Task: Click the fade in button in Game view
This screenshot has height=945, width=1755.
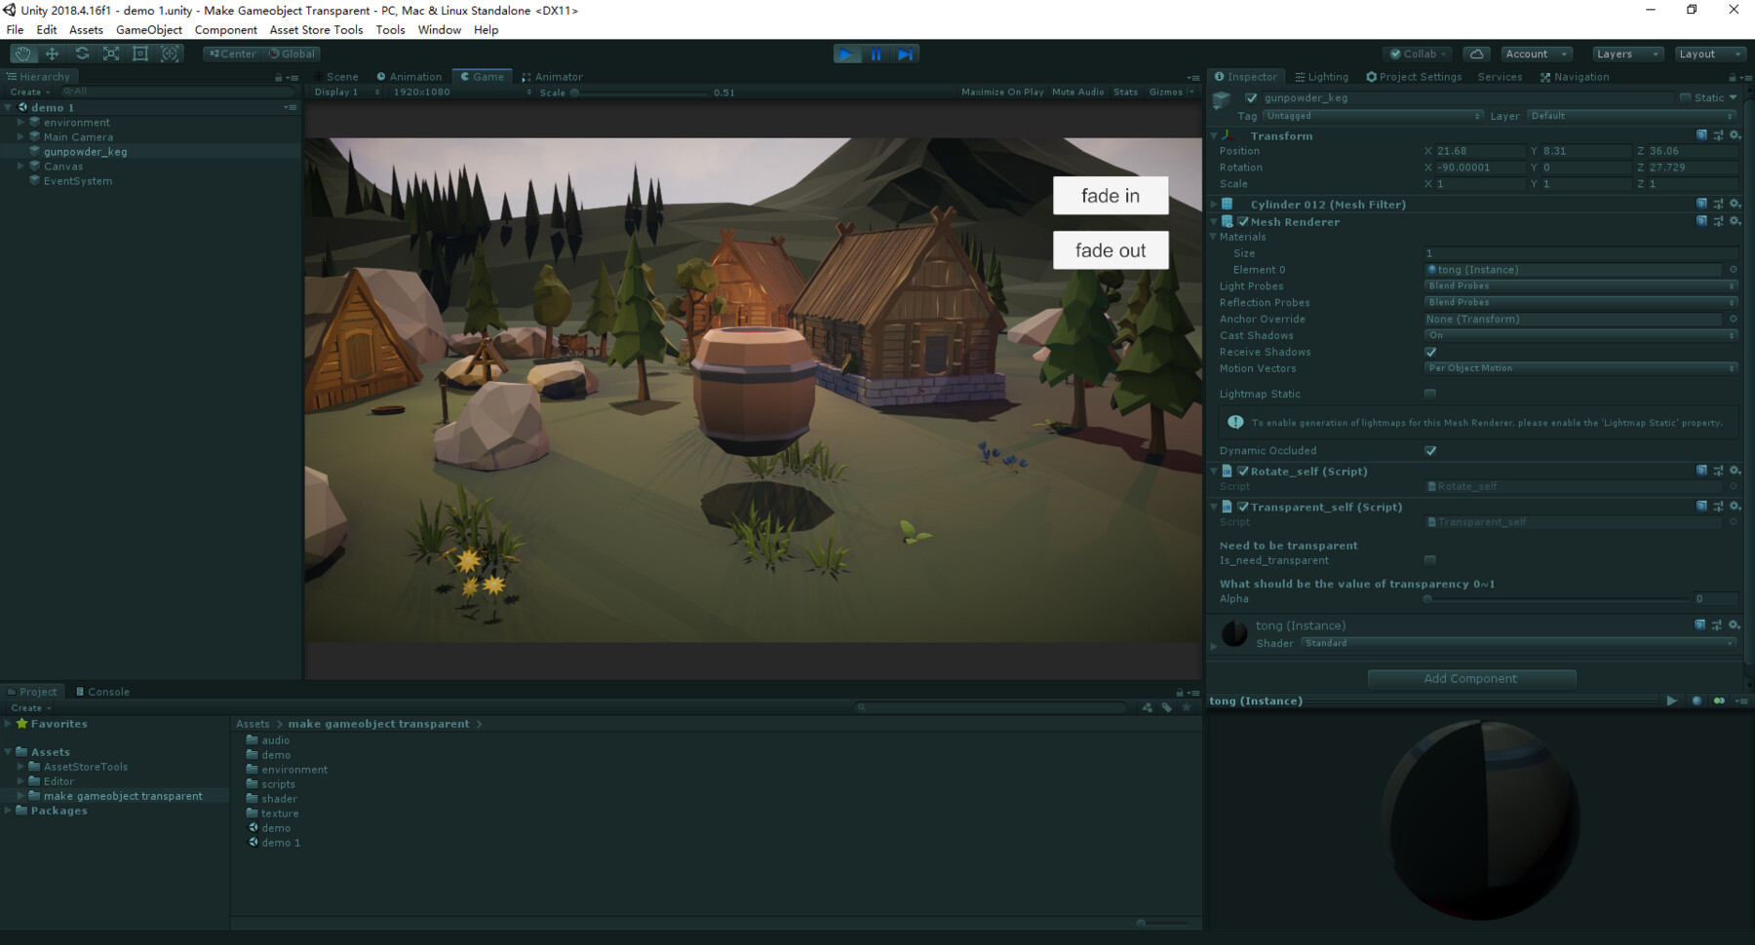Action: point(1110,195)
